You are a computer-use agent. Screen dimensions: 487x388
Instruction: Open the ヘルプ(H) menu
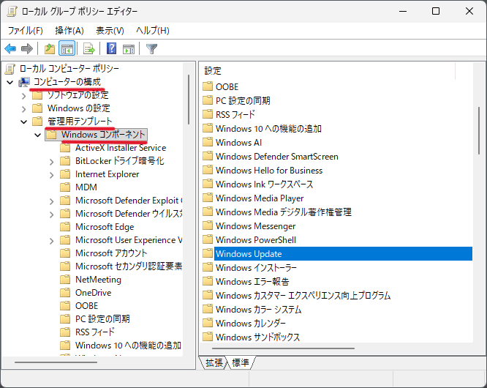153,31
